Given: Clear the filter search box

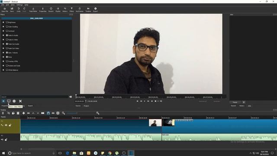Looking at the screenshot, I should 71,97.
